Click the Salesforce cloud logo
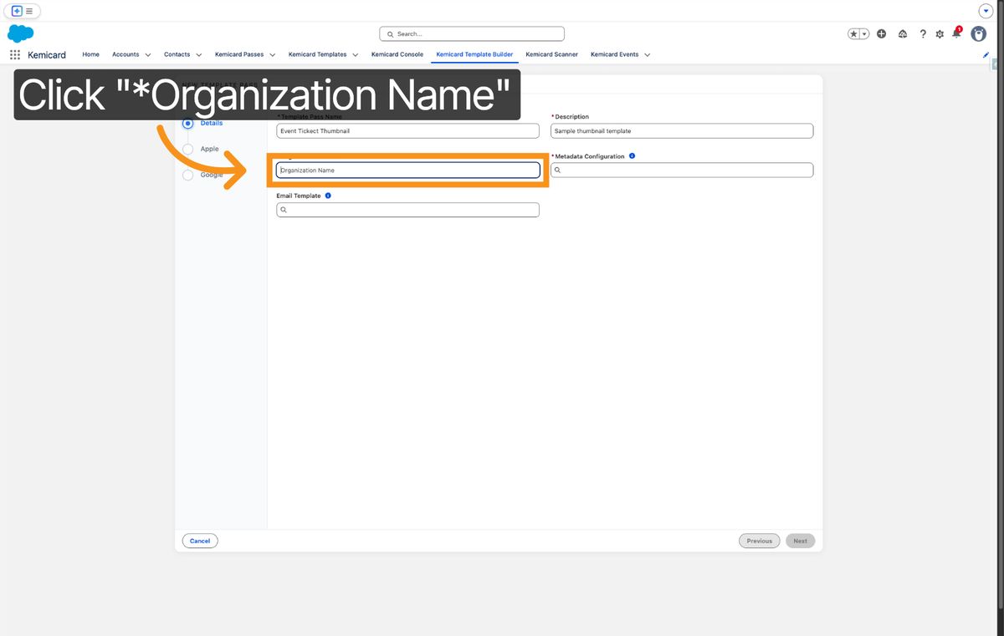The image size is (1004, 636). (20, 33)
